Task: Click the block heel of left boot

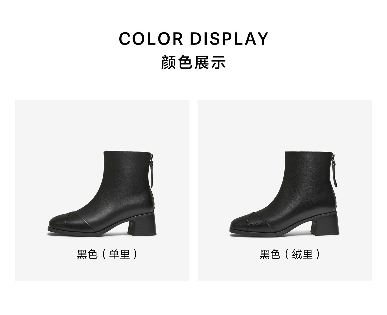Action: [x=142, y=225]
